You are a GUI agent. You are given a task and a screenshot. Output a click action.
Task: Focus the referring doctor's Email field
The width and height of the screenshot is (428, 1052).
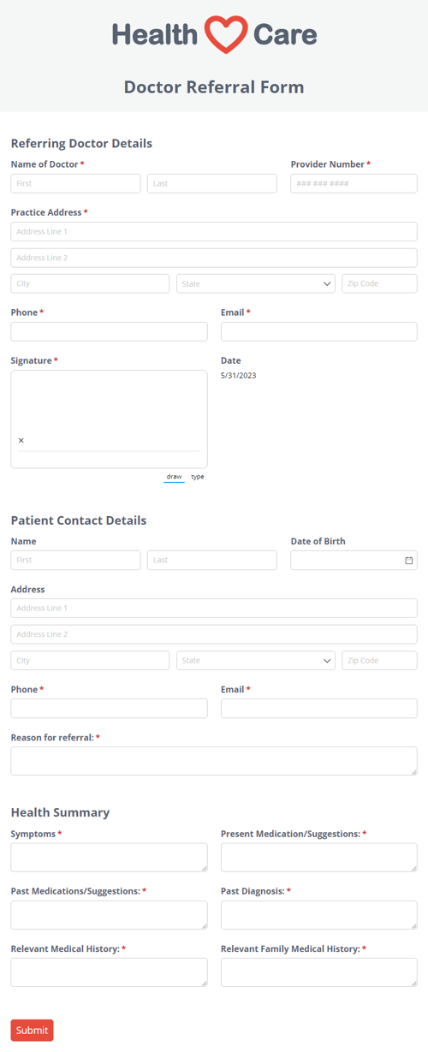[x=319, y=331]
